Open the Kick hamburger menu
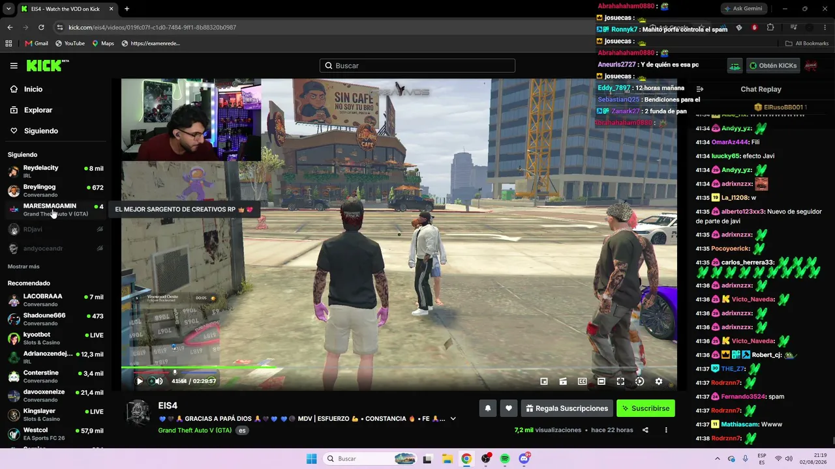This screenshot has width=835, height=469. (14, 66)
